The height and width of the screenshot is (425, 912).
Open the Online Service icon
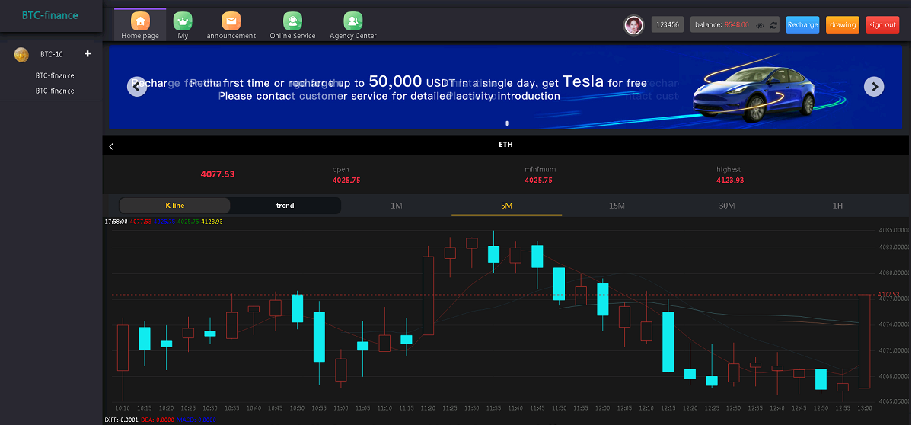click(292, 21)
